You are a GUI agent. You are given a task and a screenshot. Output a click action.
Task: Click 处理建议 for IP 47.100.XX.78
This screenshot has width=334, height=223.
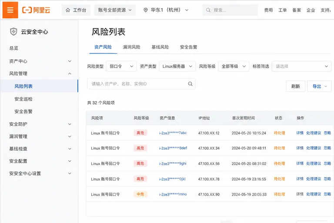coord(314,179)
